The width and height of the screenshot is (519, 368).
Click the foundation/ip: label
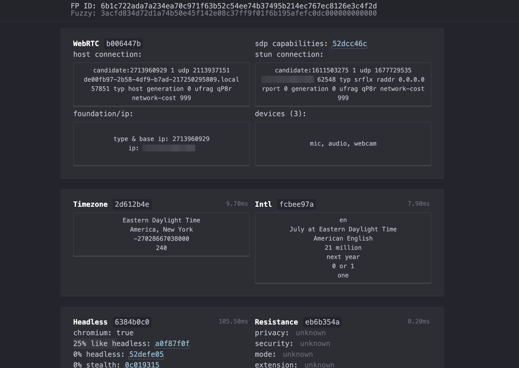click(103, 114)
